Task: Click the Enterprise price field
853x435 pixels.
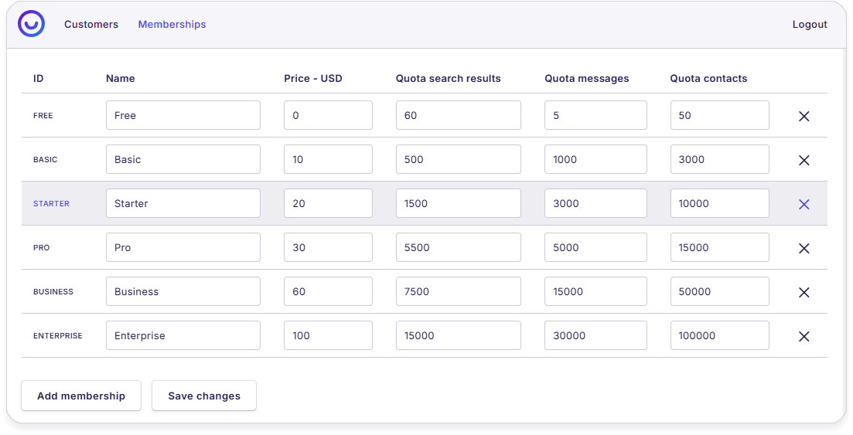Action: click(x=328, y=335)
